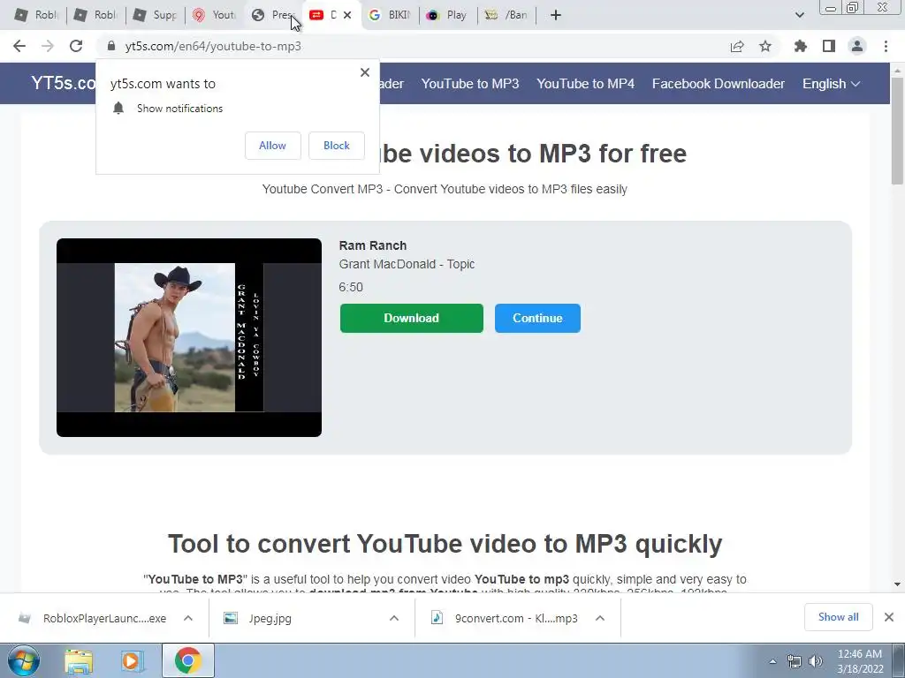
Task: Switch to the Supp tab
Action: [155, 15]
